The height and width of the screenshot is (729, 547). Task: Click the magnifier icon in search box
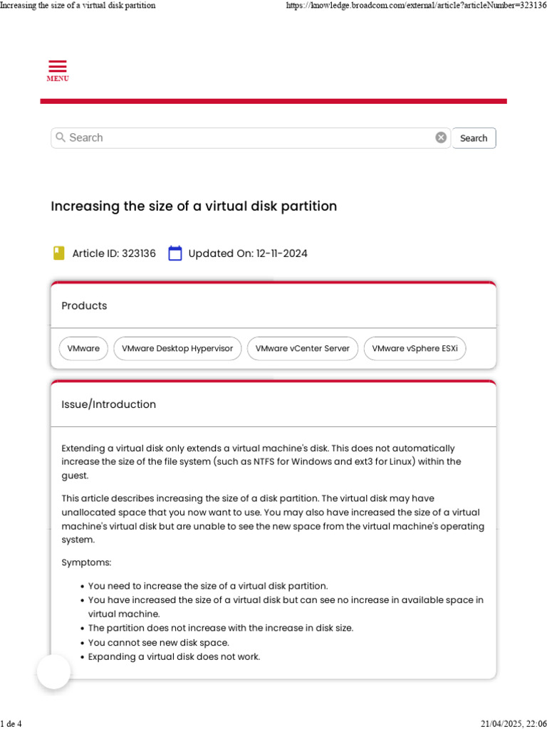(60, 137)
